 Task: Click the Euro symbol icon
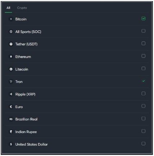point(11,107)
